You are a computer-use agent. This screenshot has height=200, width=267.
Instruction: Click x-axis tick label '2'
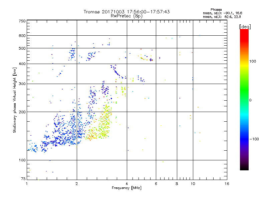[x=77, y=184]
